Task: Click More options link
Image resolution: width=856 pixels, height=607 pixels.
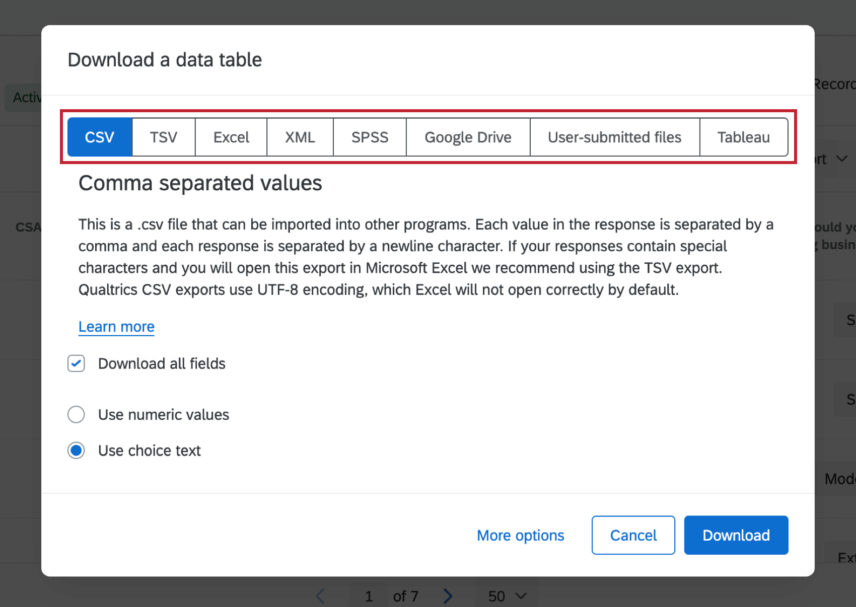Action: 521,535
